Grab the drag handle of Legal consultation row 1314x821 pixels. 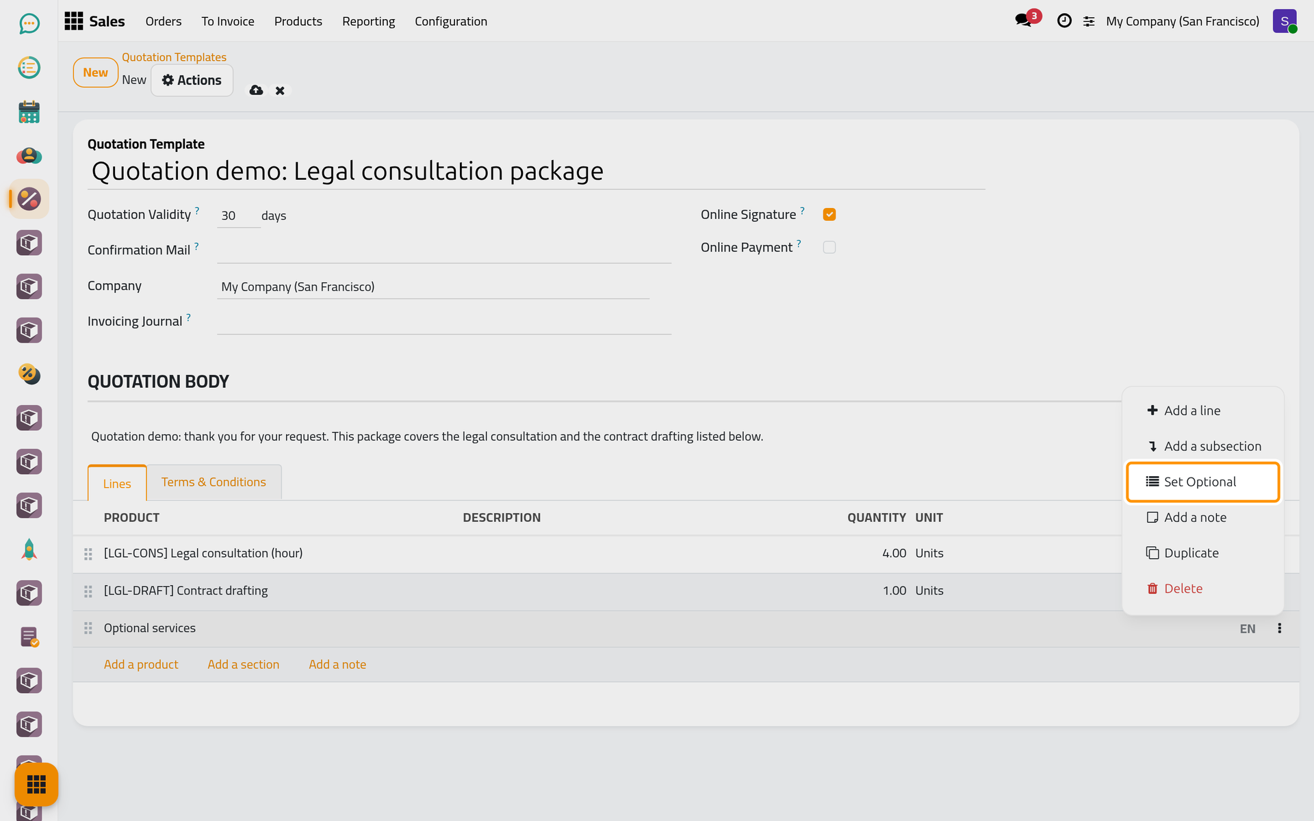click(x=88, y=553)
